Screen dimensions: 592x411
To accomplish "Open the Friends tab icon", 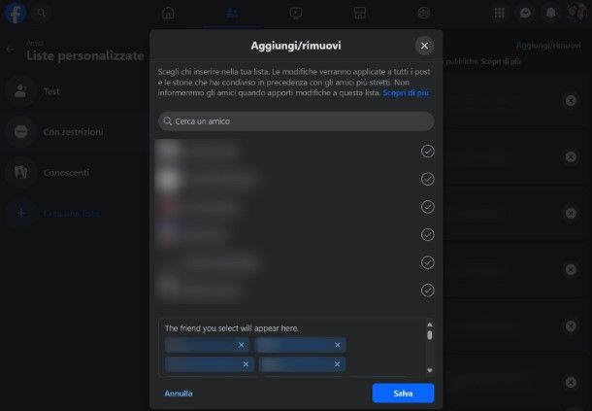I will tap(231, 14).
